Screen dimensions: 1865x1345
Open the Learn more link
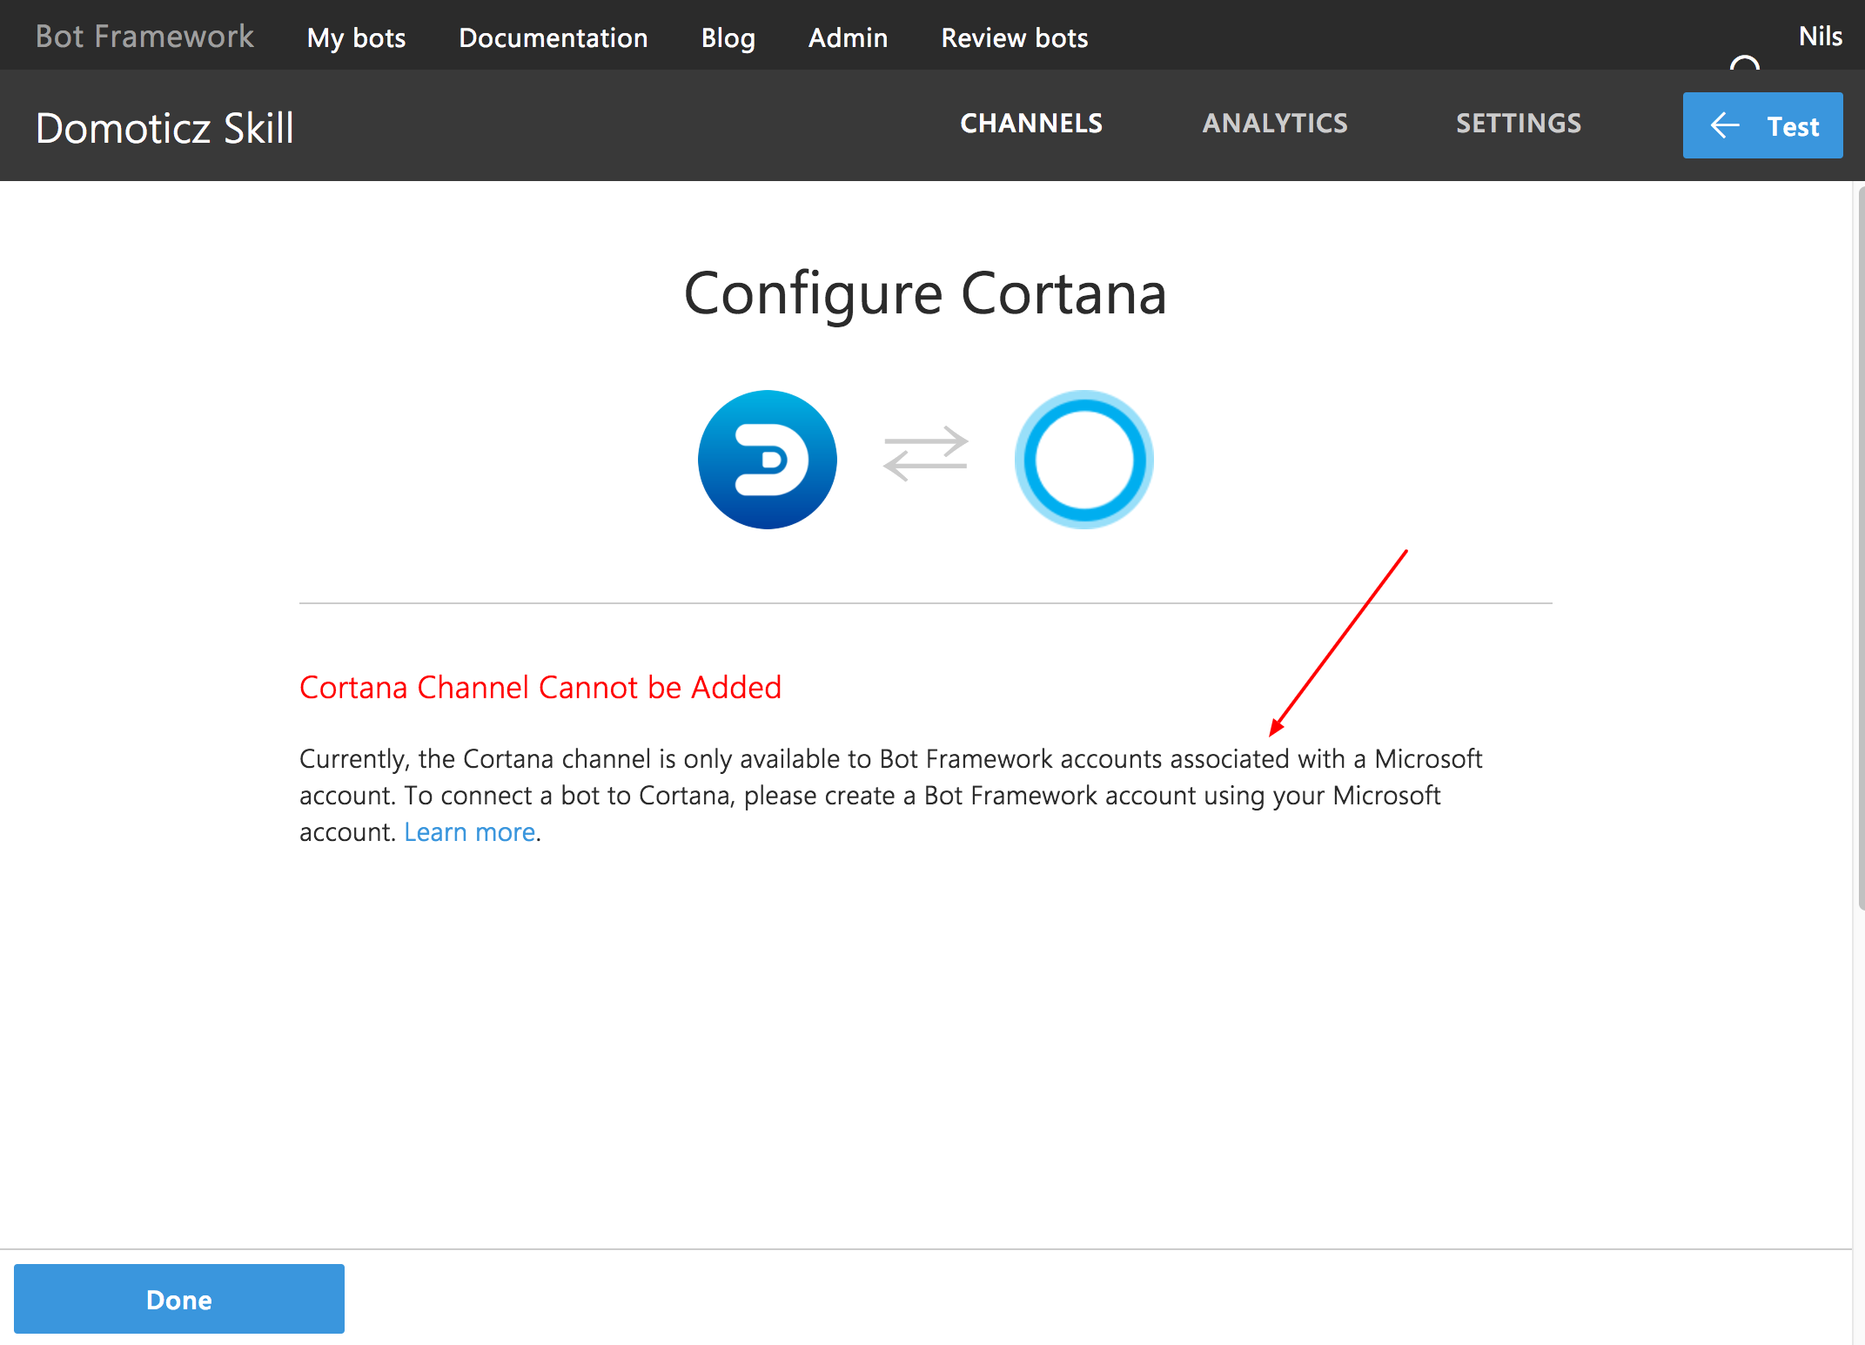coord(468,831)
